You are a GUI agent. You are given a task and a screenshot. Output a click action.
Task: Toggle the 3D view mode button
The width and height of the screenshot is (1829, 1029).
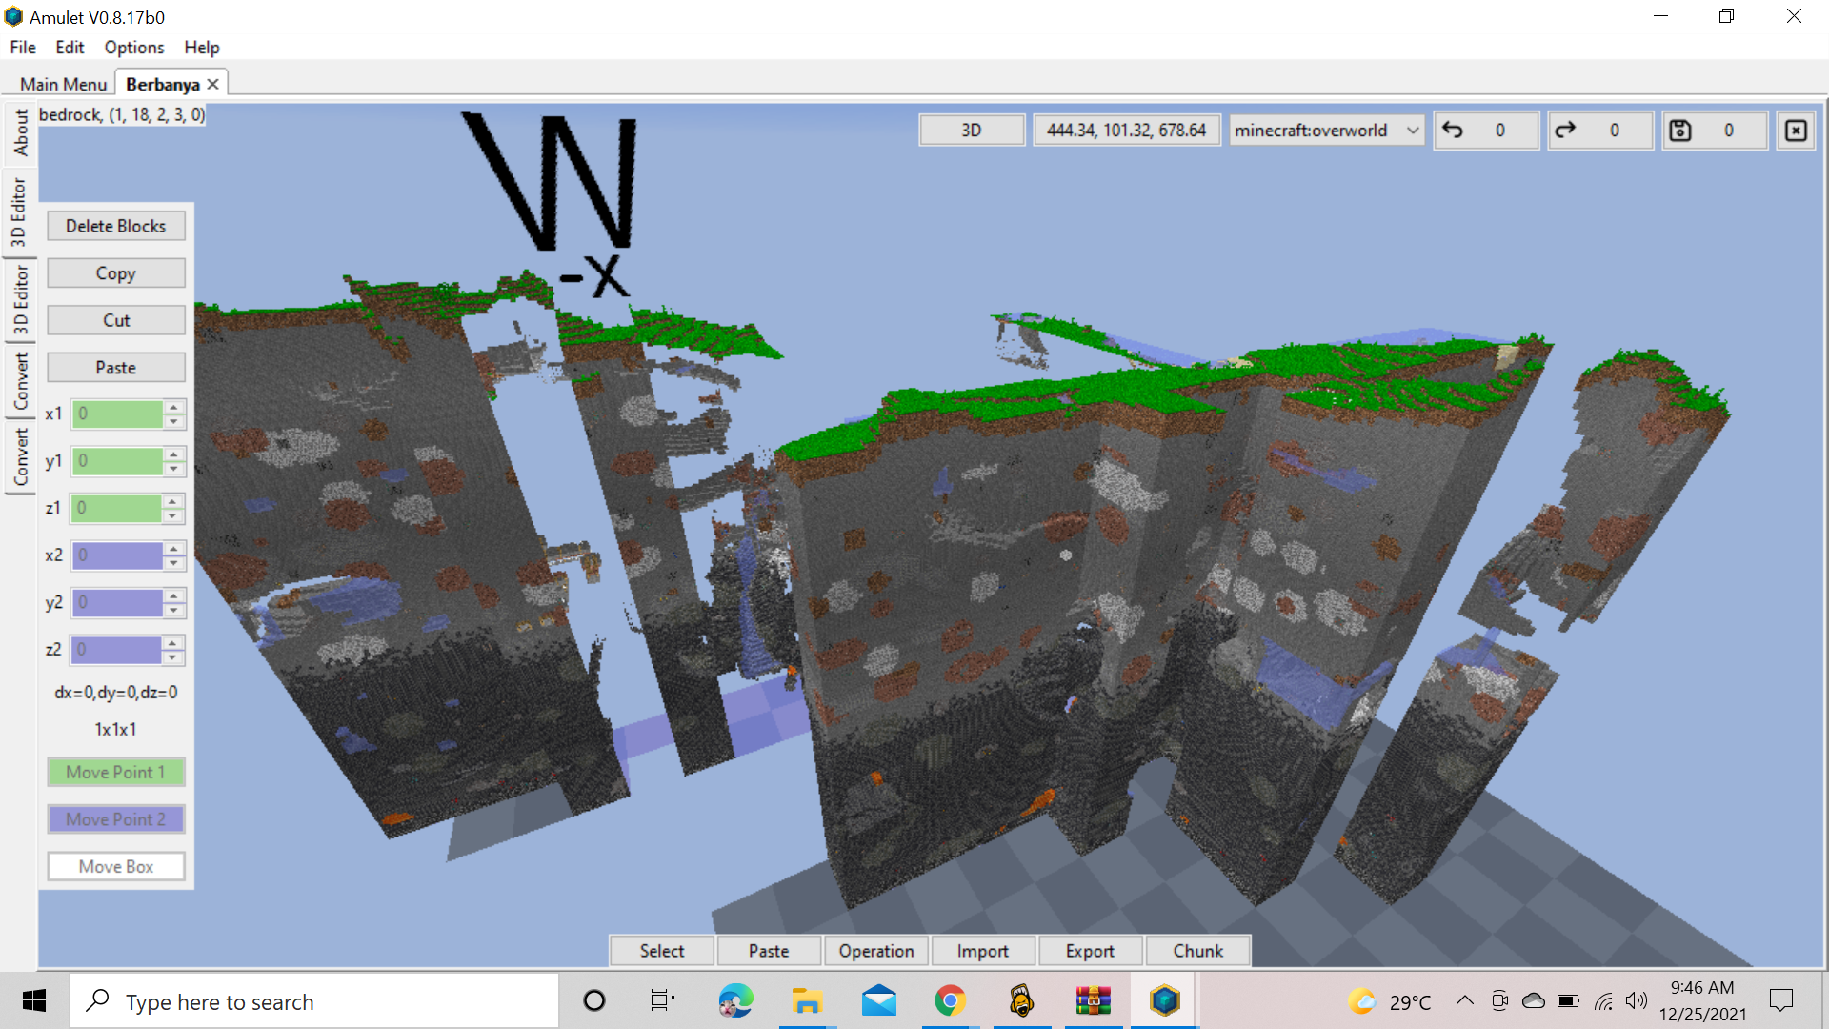click(972, 130)
